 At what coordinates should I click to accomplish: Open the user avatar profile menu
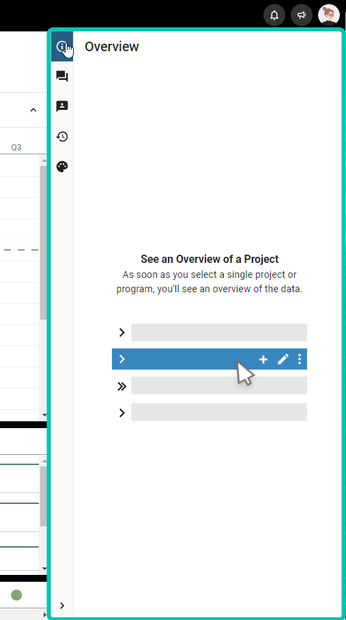coord(329,15)
